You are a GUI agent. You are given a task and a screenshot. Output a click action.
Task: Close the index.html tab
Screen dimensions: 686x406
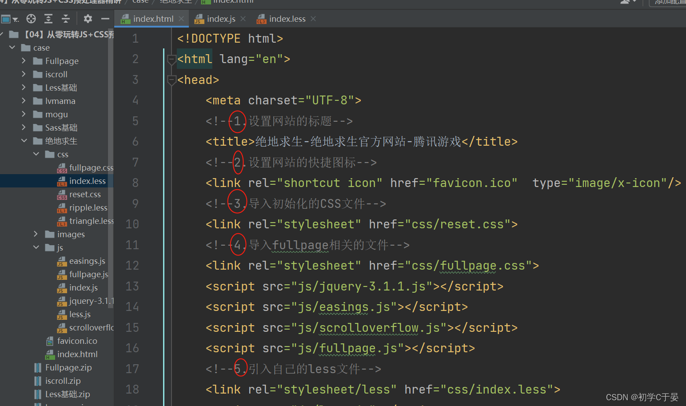pyautogui.click(x=181, y=19)
